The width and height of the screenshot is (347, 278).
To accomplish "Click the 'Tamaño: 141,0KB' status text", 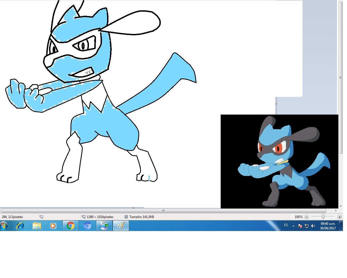I will [x=142, y=217].
